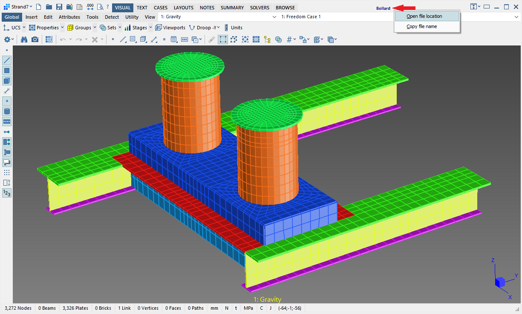The width and height of the screenshot is (522, 314).
Task: Open the LAYOUTS tab
Action: [184, 8]
